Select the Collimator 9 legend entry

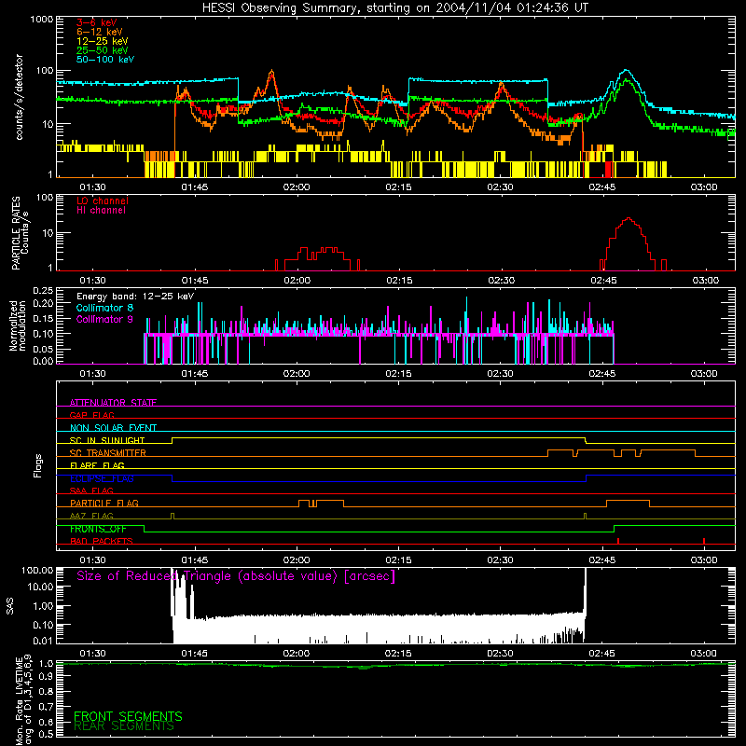tap(104, 319)
